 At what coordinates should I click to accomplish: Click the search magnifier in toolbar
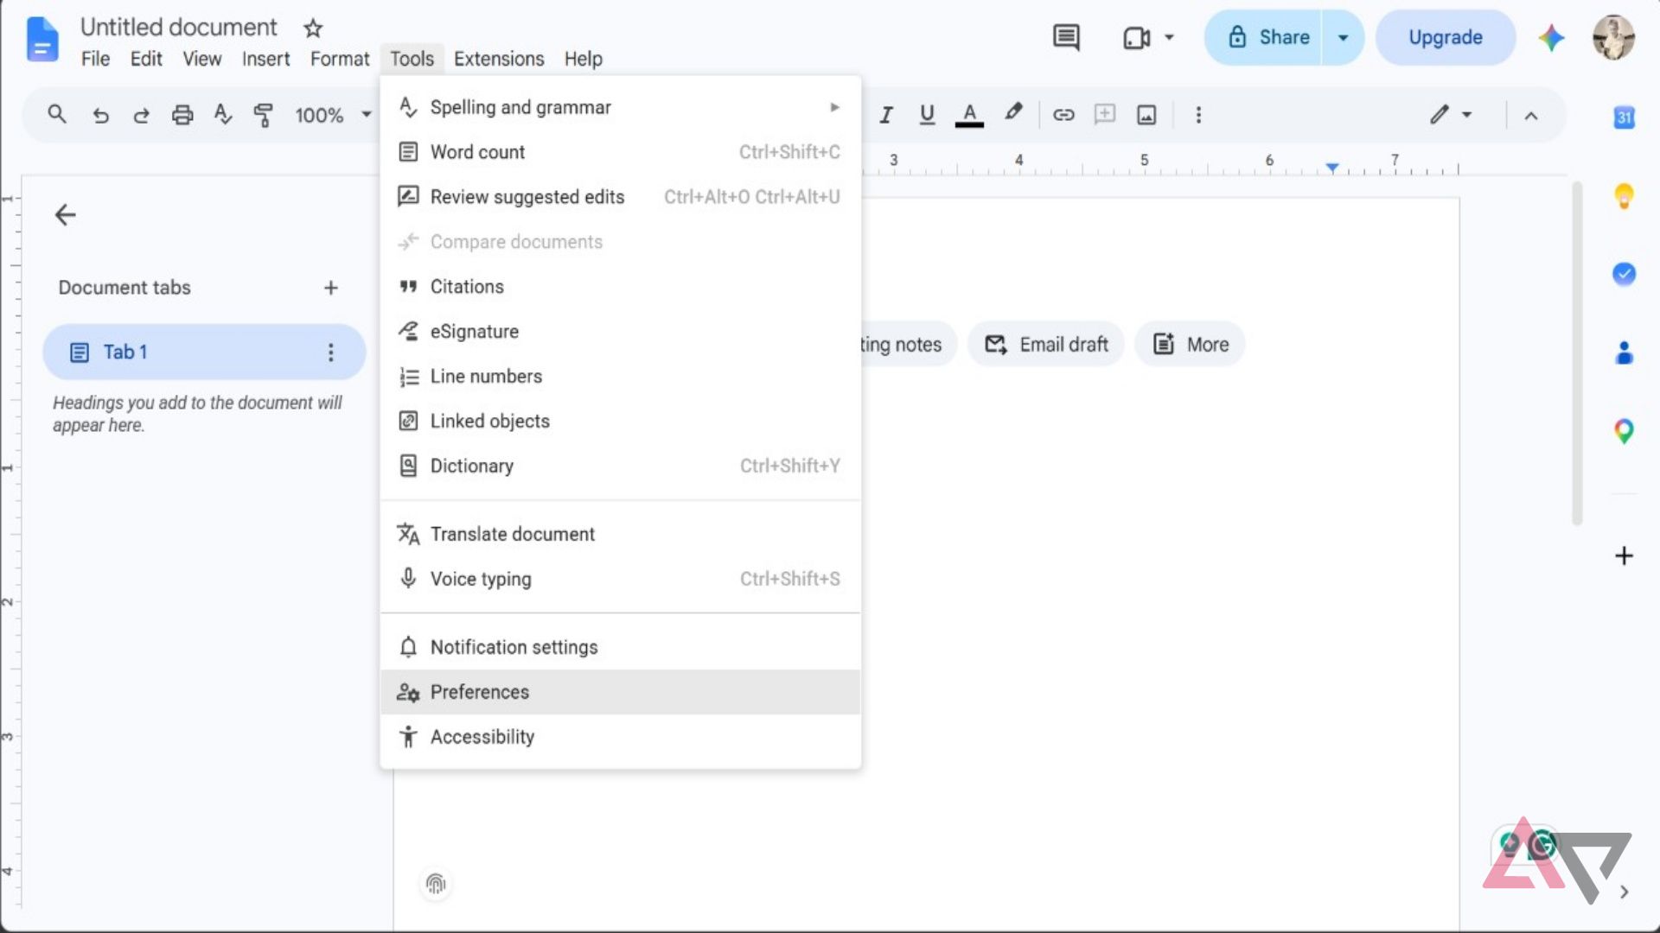click(x=57, y=114)
